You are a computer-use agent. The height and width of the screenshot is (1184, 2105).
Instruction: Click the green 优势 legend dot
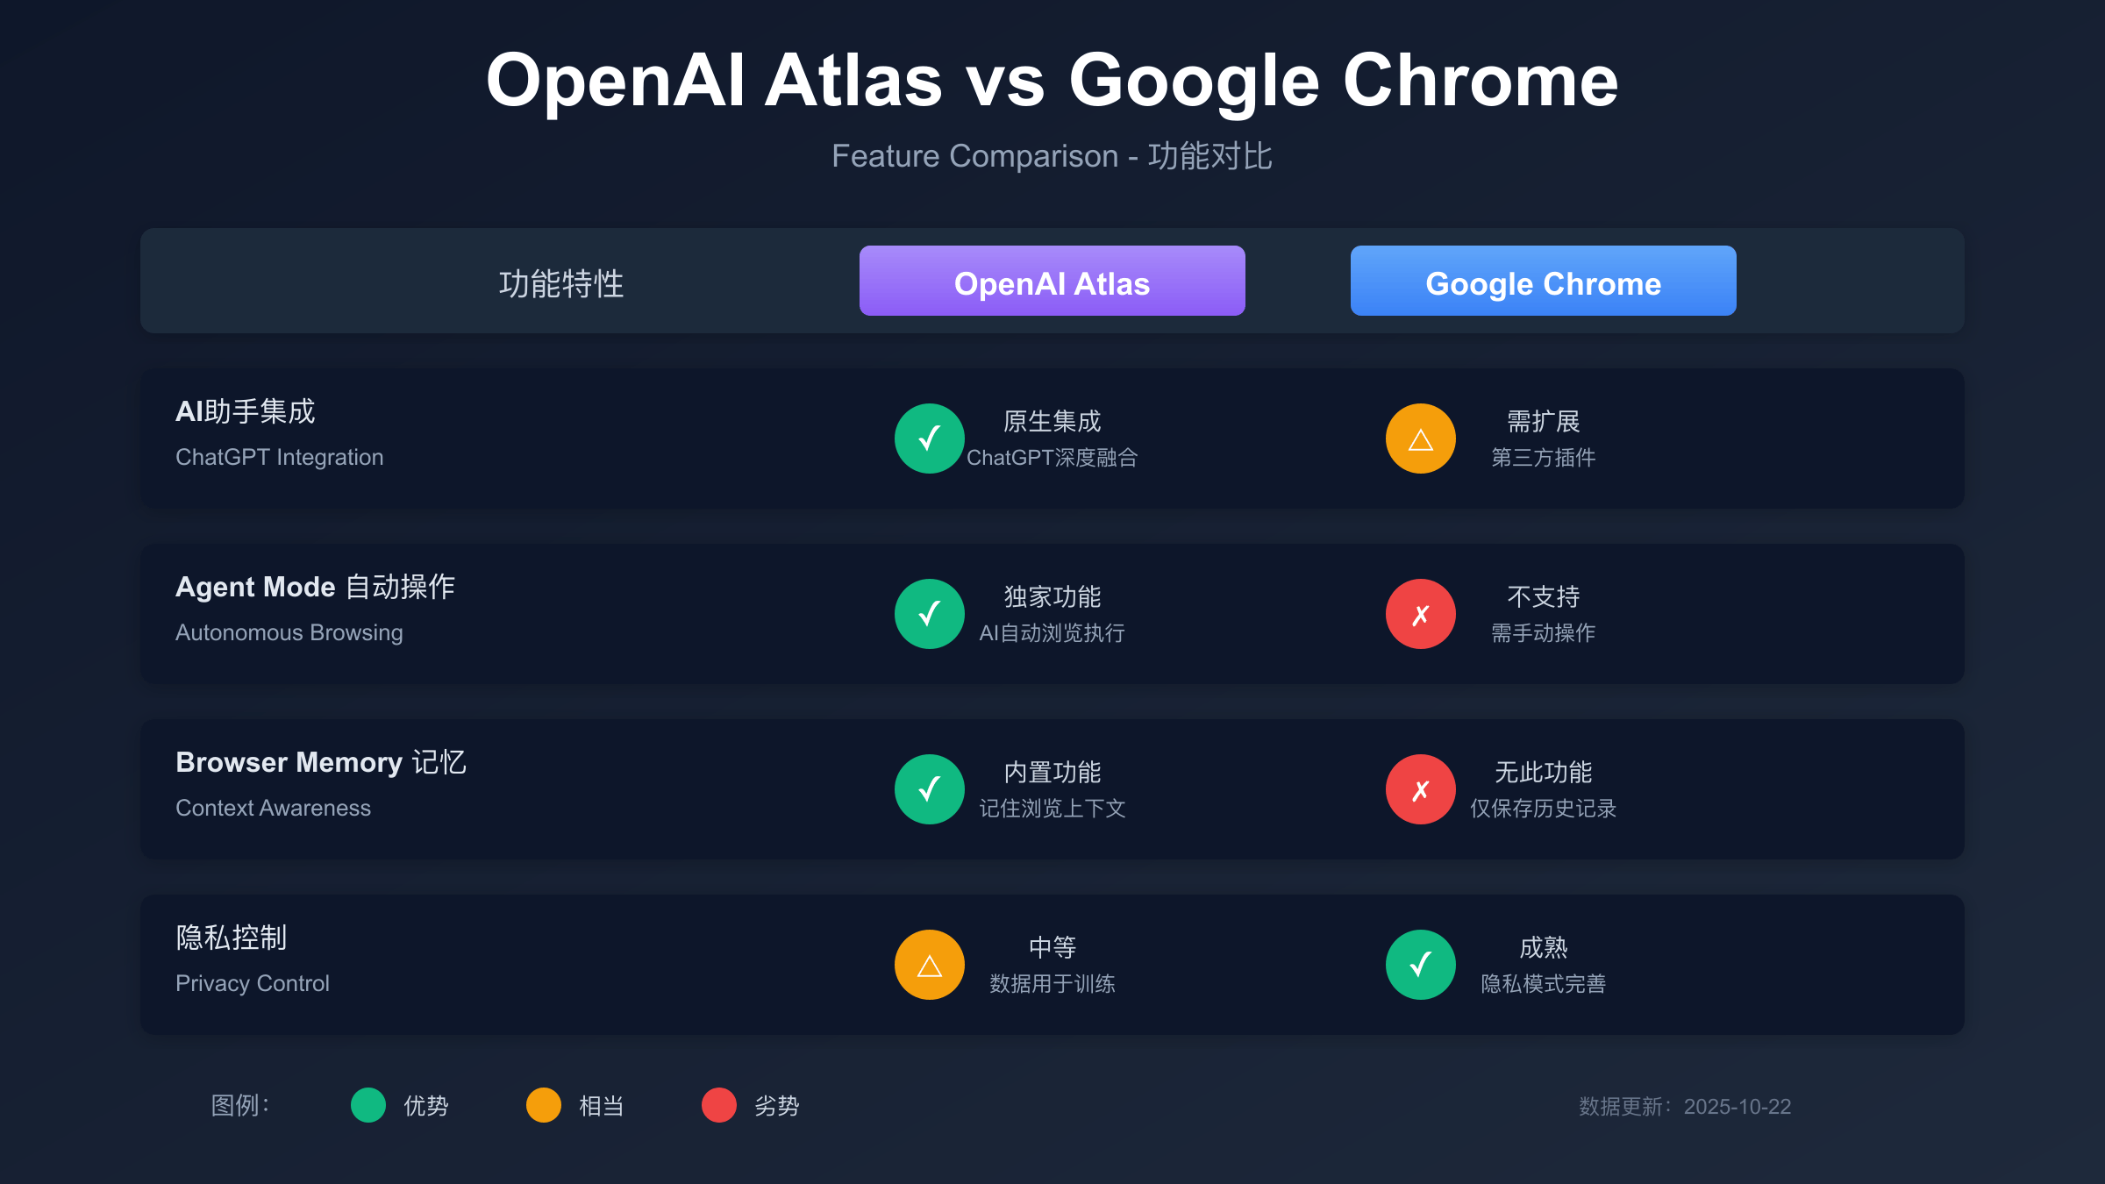click(x=368, y=1105)
